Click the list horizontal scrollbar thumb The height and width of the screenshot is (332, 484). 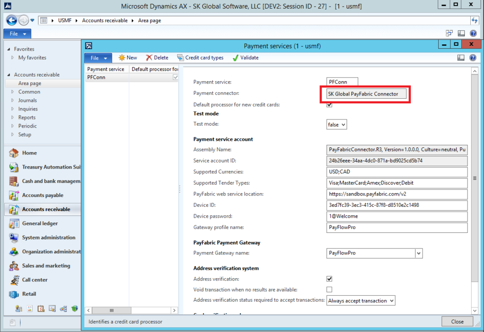(112, 310)
